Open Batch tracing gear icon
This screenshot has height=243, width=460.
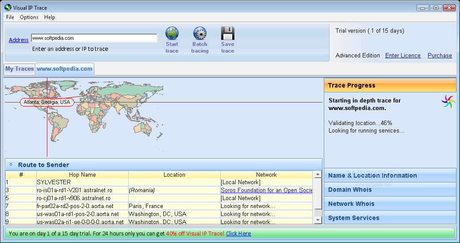click(200, 34)
